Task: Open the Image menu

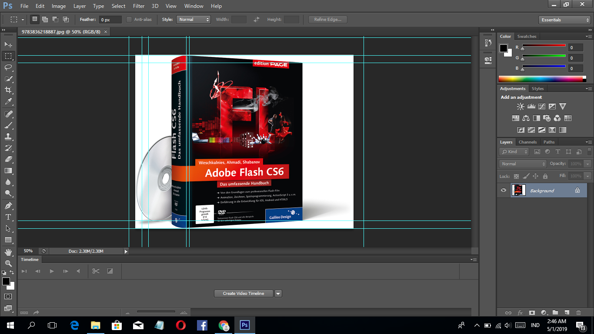Action: (59, 6)
